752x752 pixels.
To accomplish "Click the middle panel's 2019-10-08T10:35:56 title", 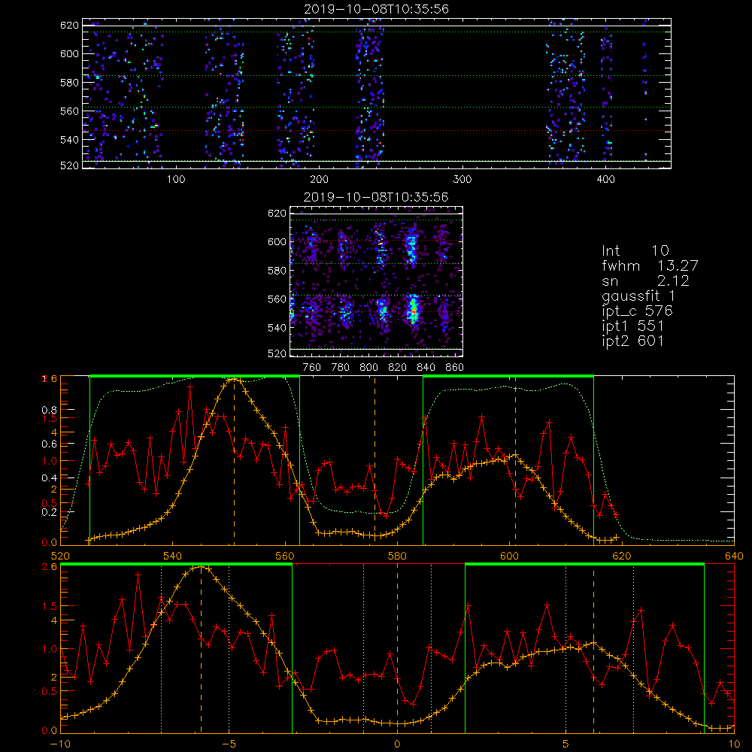I will point(376,196).
